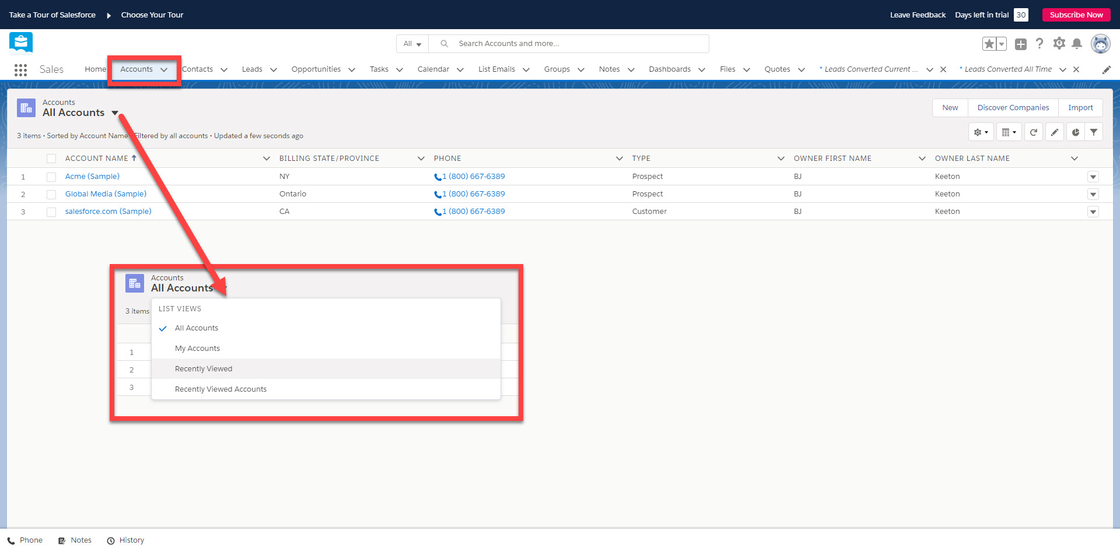This screenshot has width=1120, height=552.
Task: Go to the Dashboards tab
Action: point(669,69)
